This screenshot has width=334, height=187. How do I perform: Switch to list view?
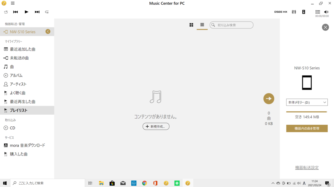pyautogui.click(x=202, y=25)
